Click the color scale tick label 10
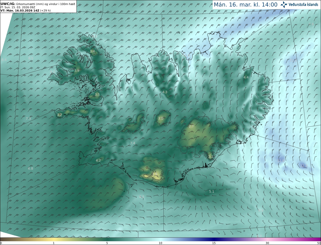The width and height of the screenshot is (321, 245). 160,243
